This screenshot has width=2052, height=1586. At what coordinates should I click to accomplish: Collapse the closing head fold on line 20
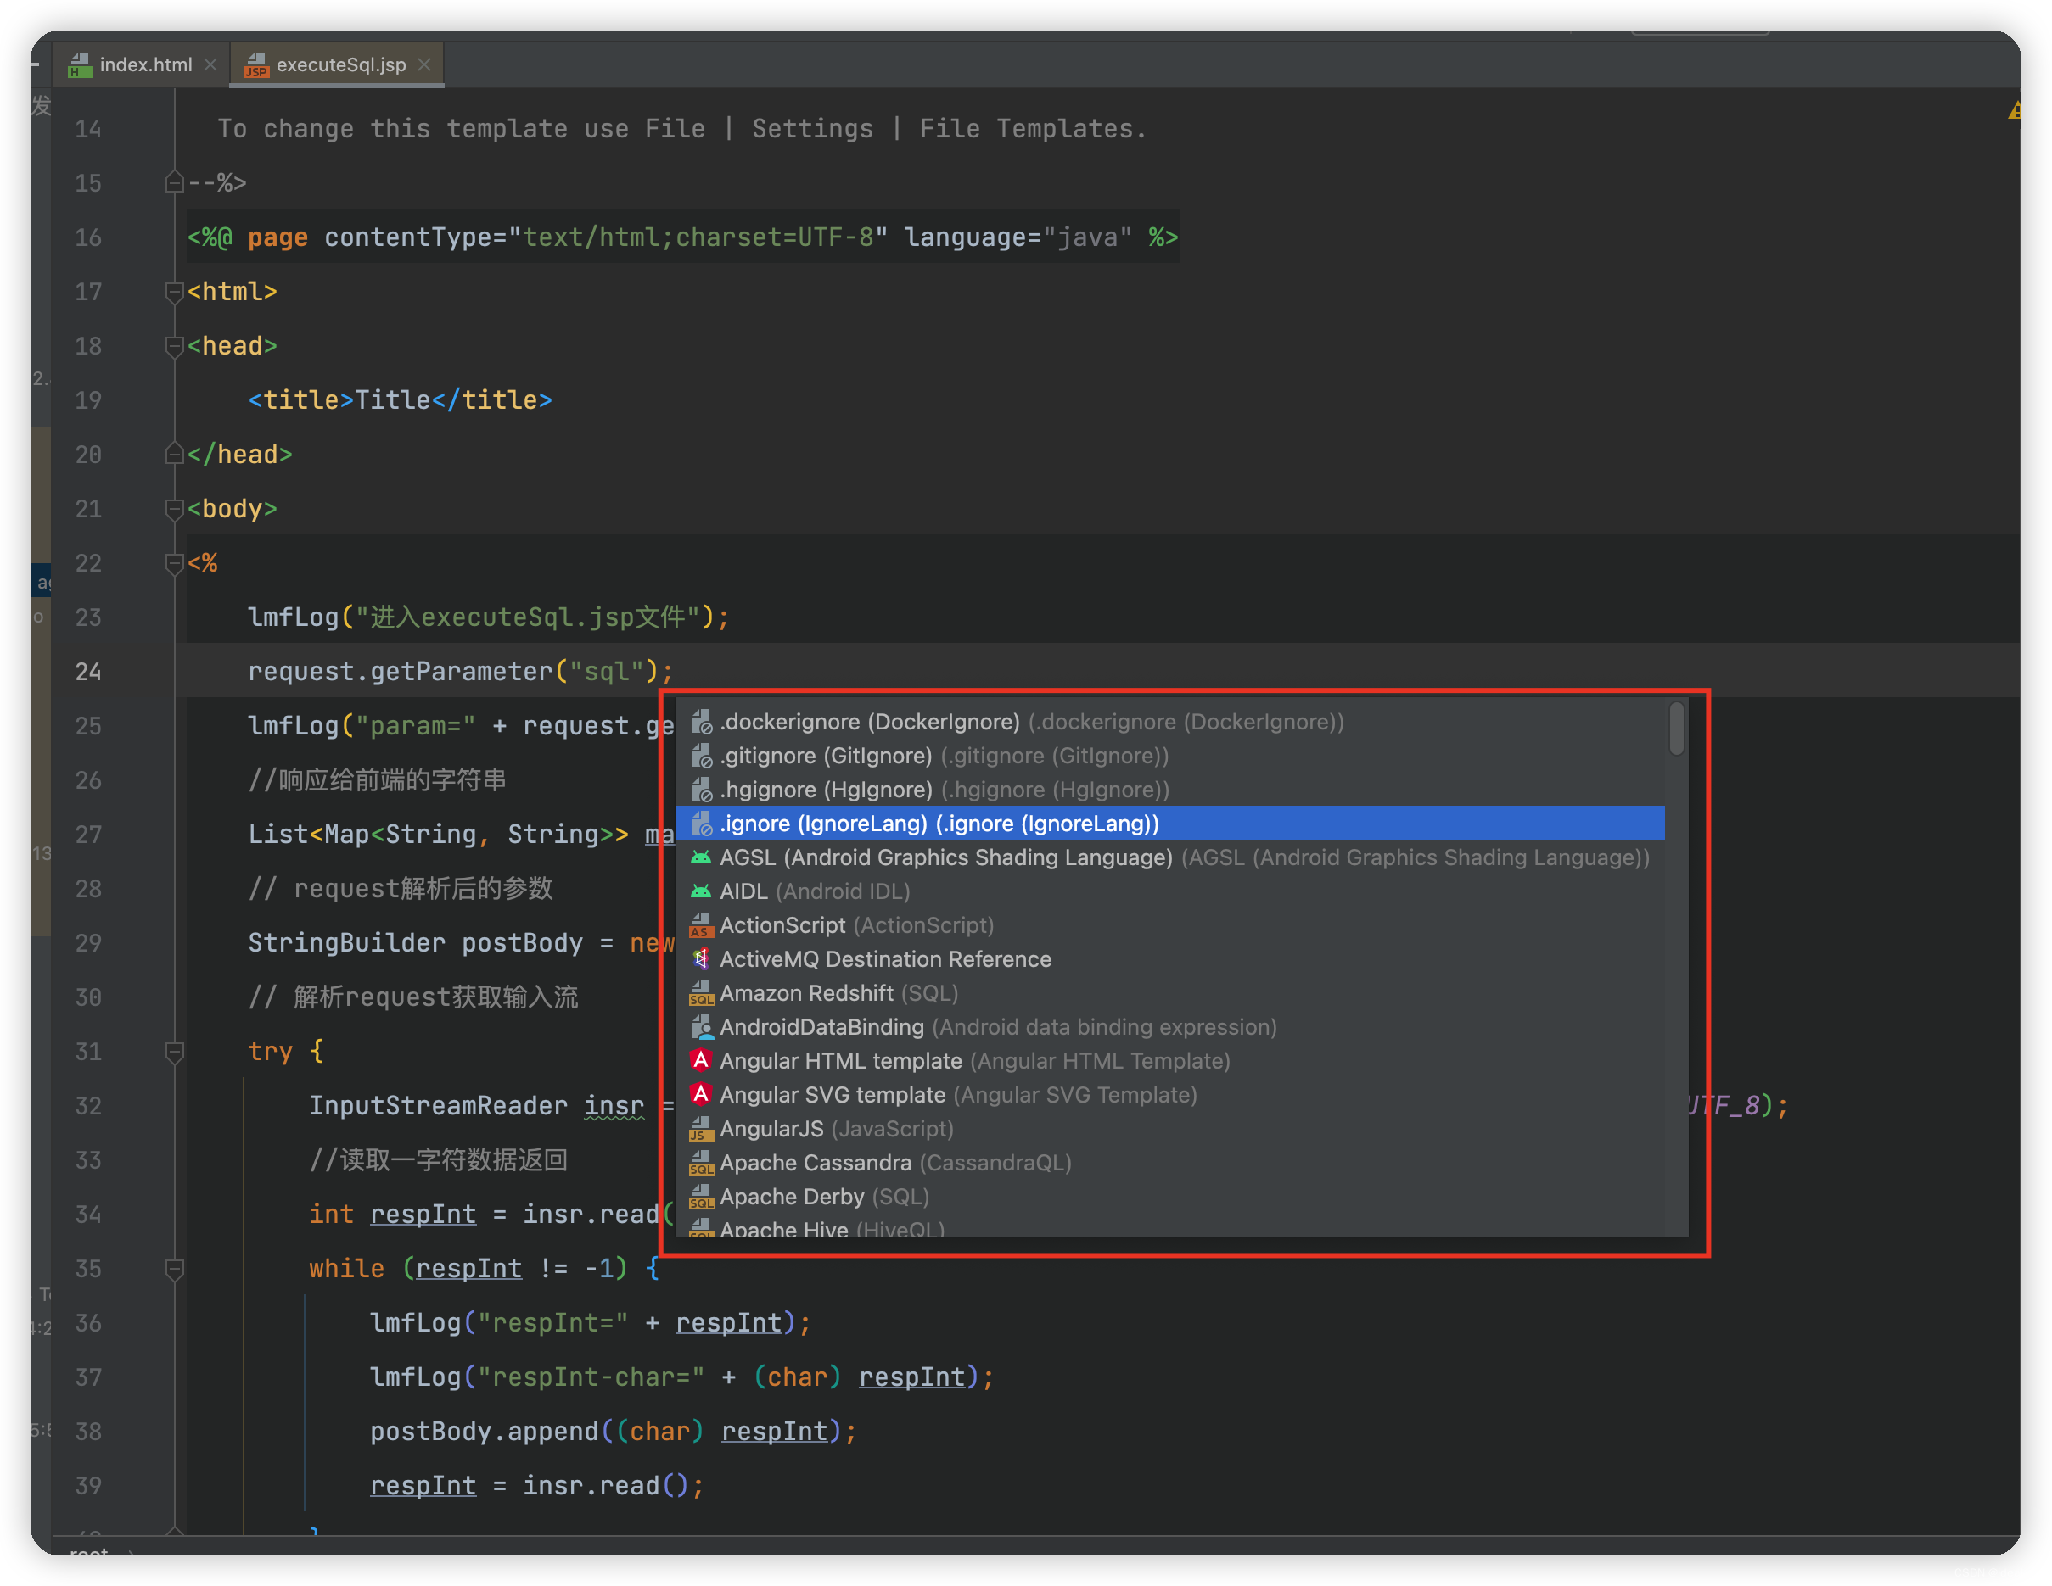click(x=174, y=455)
